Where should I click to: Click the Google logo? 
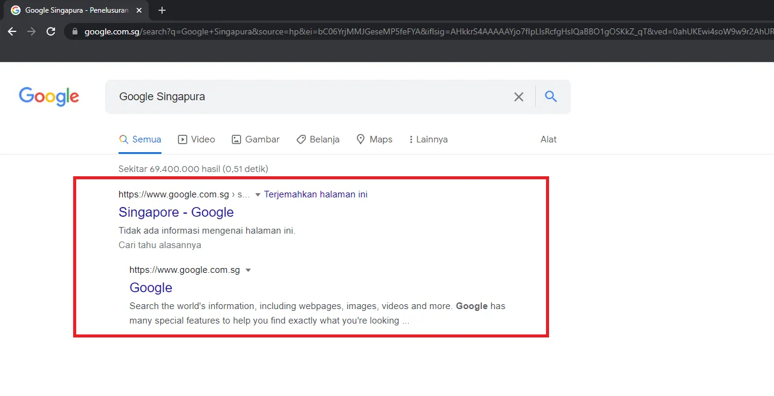pos(49,97)
